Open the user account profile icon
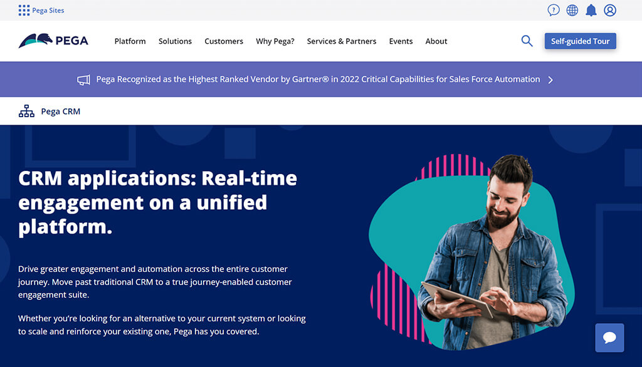This screenshot has width=642, height=367. coord(609,10)
